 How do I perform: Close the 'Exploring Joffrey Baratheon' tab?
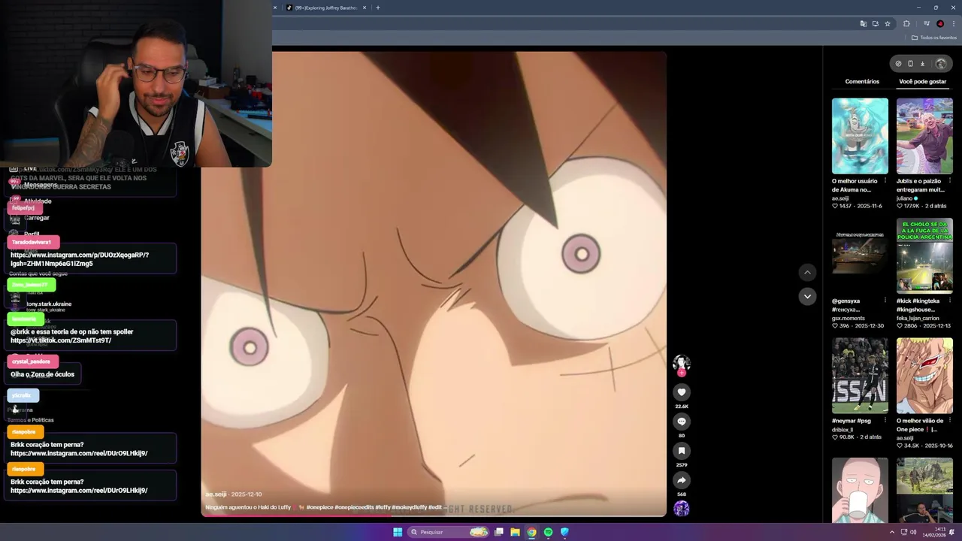click(365, 8)
